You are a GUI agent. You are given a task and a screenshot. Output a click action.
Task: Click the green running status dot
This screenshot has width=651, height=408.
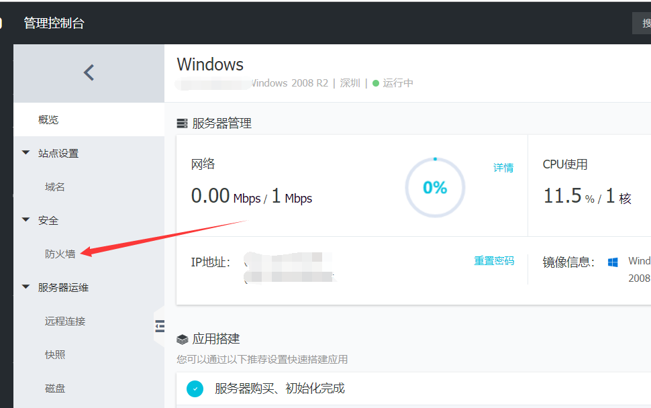376,83
